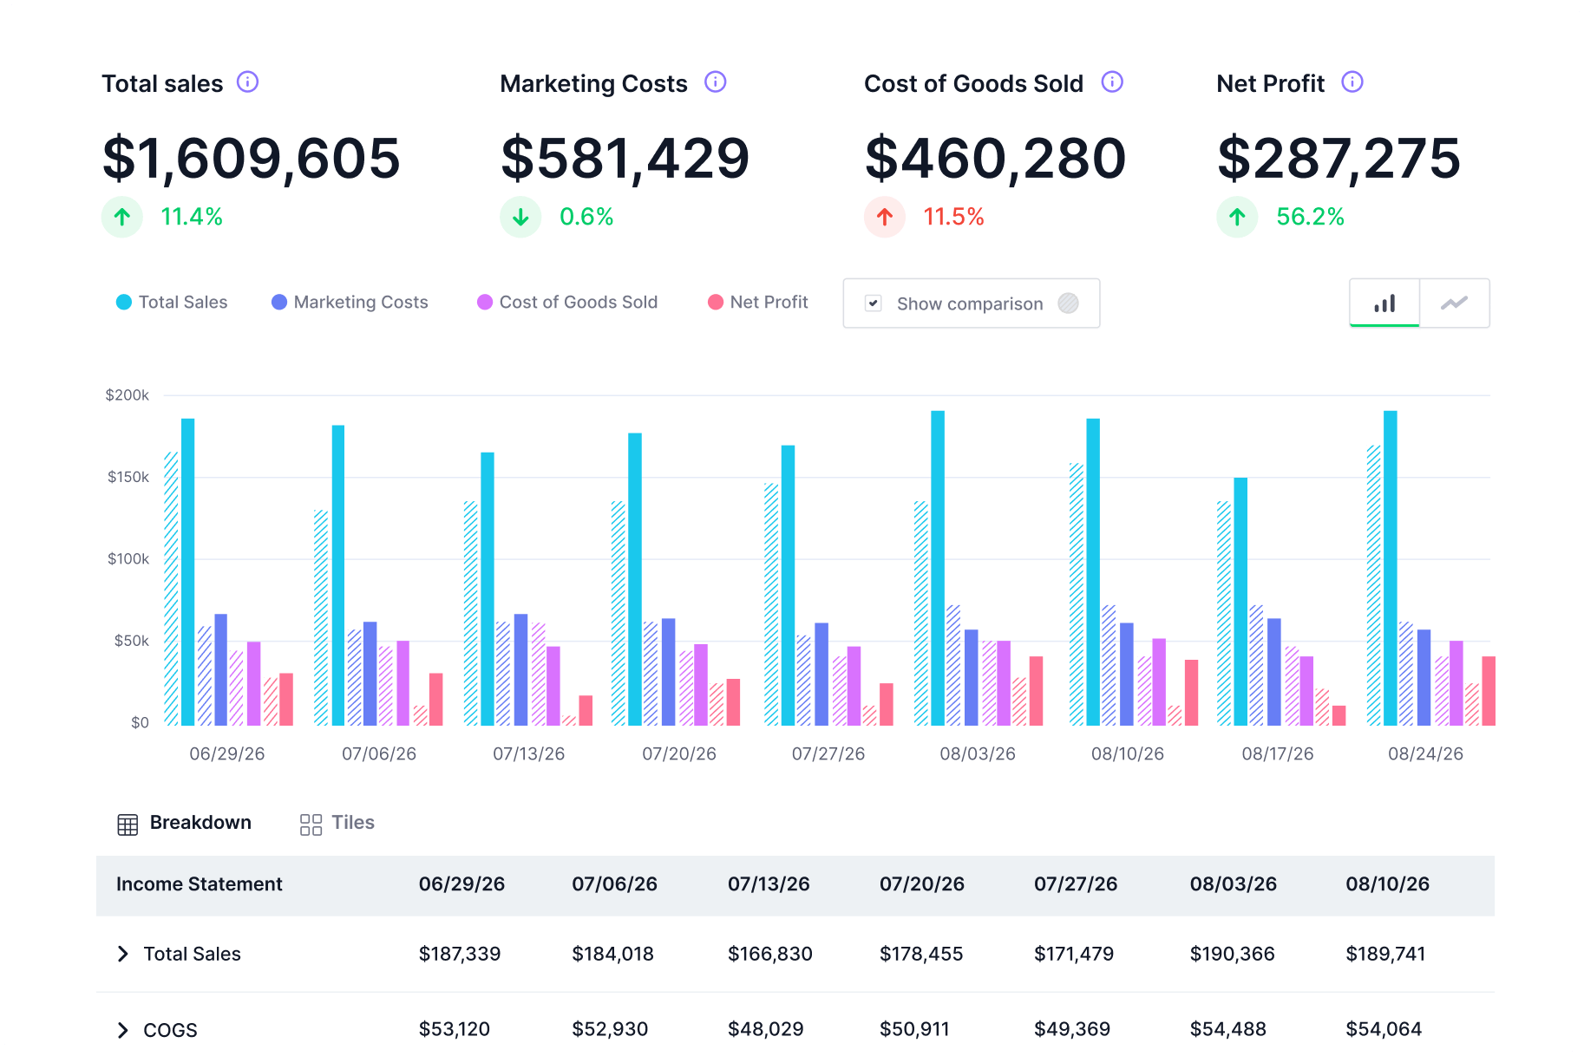Click COGS value $54,488
This screenshot has height=1056, width=1584.
pos(1228,1029)
